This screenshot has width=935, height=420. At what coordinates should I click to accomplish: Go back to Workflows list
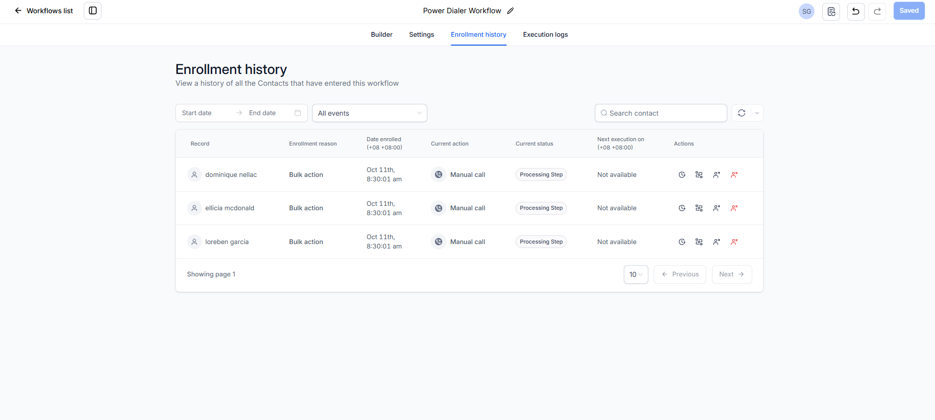[x=44, y=11]
